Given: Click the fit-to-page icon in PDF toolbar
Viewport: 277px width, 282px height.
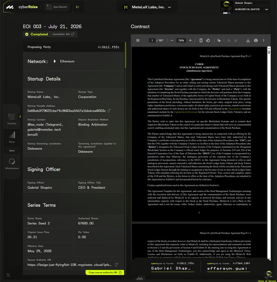Looking at the screenshot, I should 201,41.
